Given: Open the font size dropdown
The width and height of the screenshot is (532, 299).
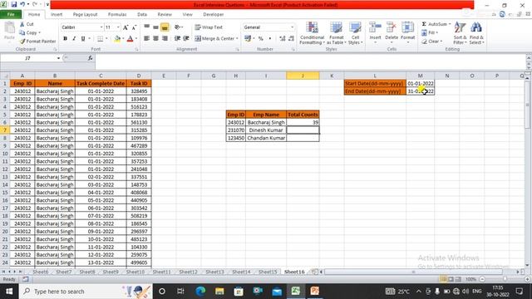Looking at the screenshot, I should (x=118, y=27).
